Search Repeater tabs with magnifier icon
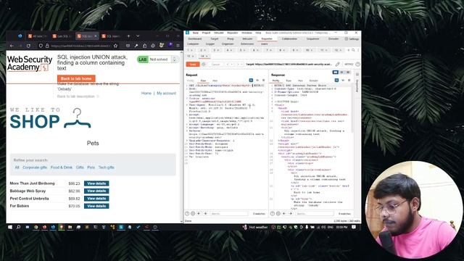Screen dimensions: 464x261 [353, 50]
